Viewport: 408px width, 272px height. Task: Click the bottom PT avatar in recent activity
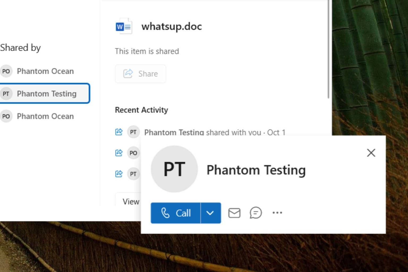[x=133, y=174]
